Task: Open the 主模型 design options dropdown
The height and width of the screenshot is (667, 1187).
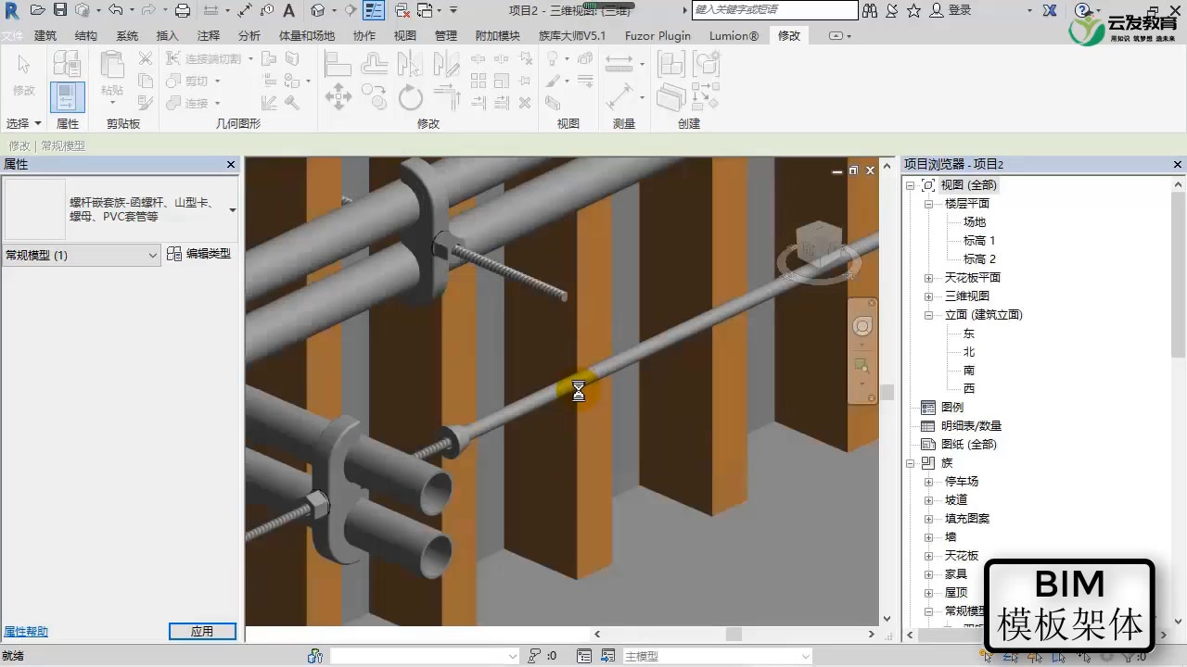Action: [718, 656]
